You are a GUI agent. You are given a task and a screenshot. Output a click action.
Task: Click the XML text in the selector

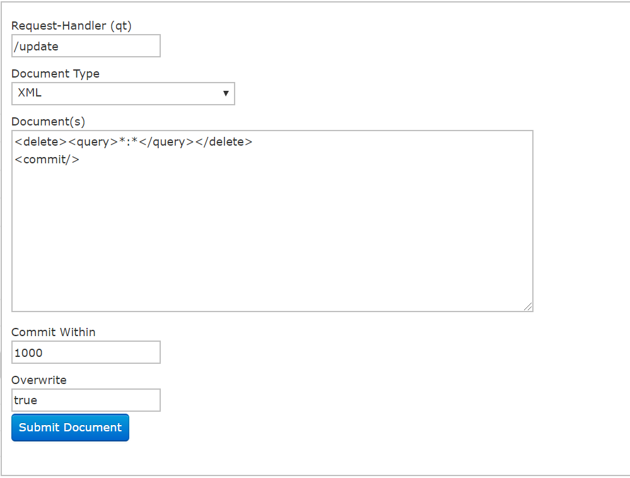tap(30, 93)
